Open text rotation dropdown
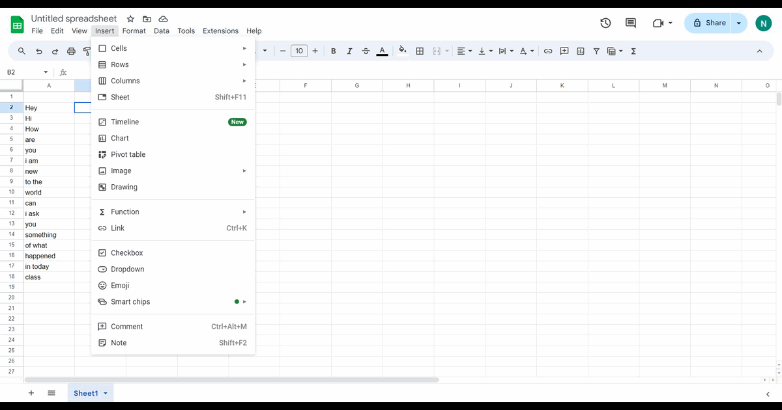782x410 pixels. coord(527,51)
